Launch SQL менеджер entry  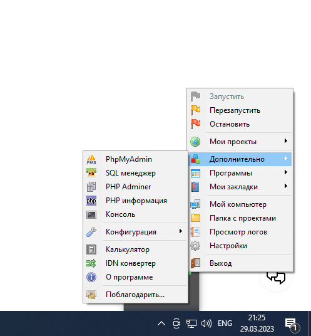point(136,173)
